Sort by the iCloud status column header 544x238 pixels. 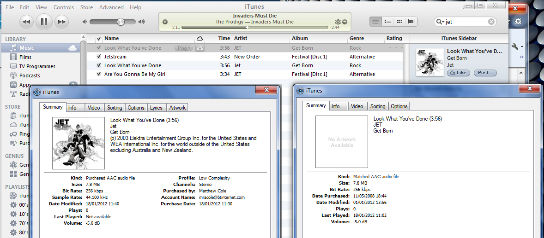pyautogui.click(x=199, y=38)
